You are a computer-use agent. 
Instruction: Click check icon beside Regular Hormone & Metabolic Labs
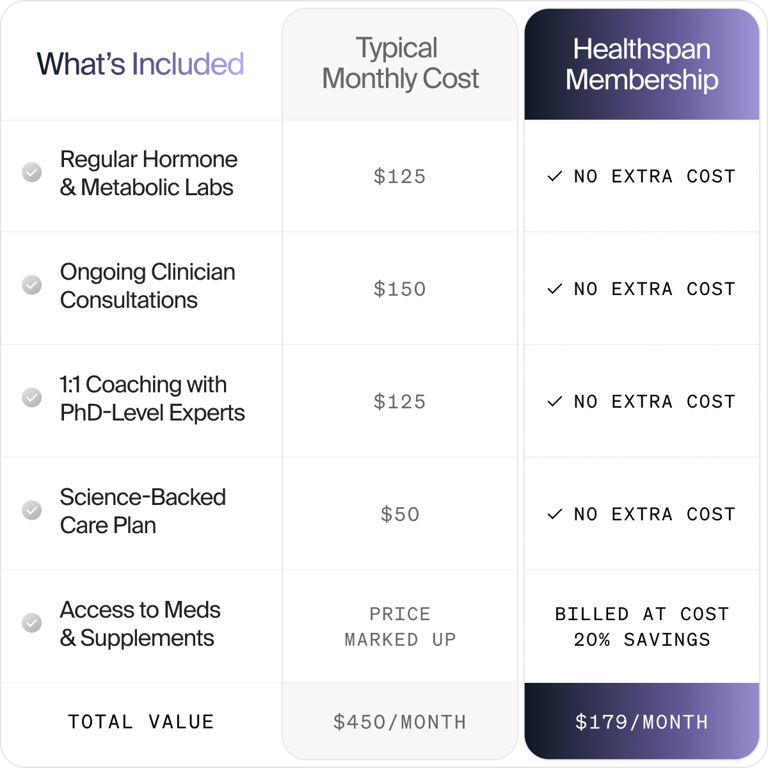pos(32,172)
